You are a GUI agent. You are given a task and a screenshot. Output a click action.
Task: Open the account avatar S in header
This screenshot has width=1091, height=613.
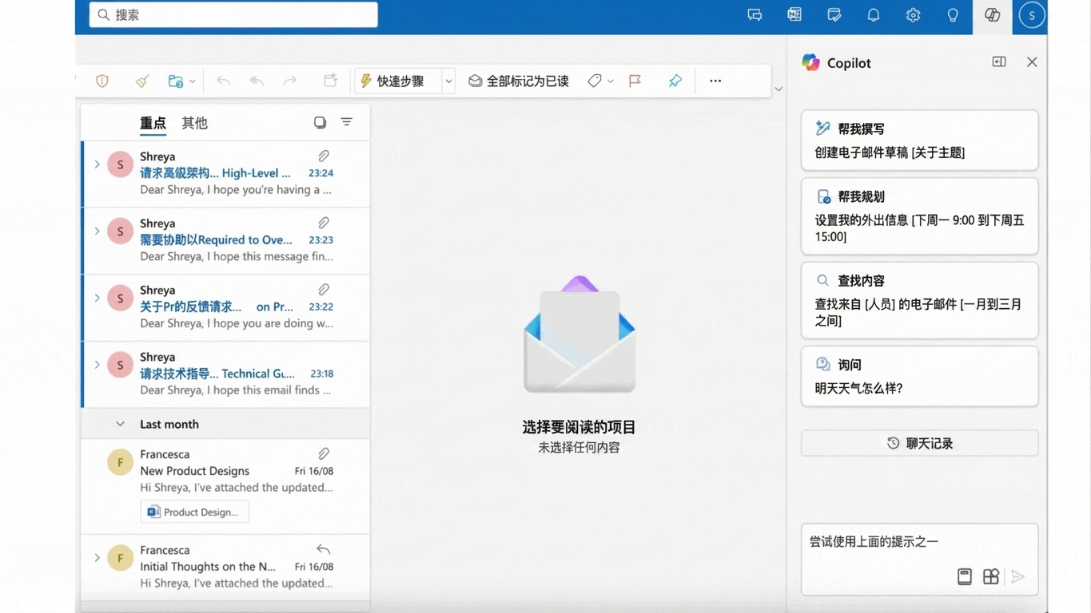[x=1032, y=15]
